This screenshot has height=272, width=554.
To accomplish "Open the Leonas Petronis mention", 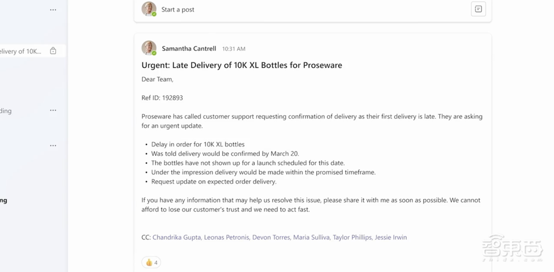I will (x=226, y=238).
